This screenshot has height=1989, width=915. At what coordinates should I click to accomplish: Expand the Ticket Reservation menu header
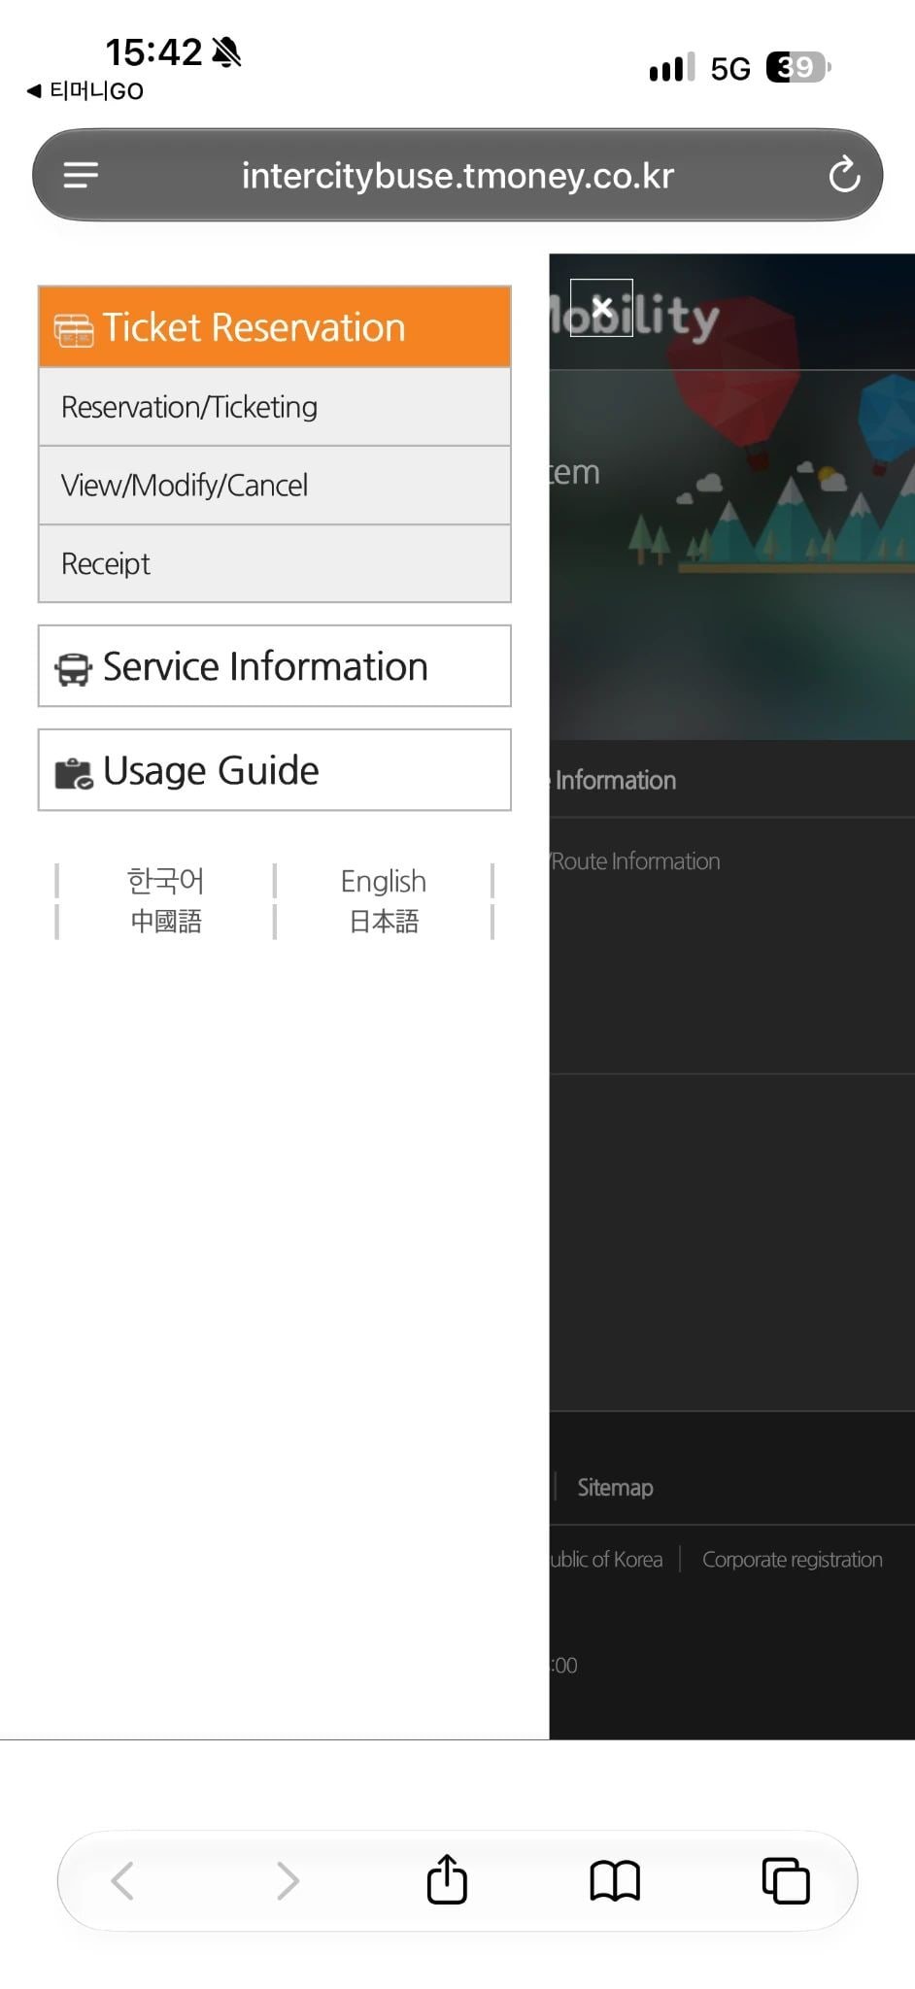[x=275, y=327]
